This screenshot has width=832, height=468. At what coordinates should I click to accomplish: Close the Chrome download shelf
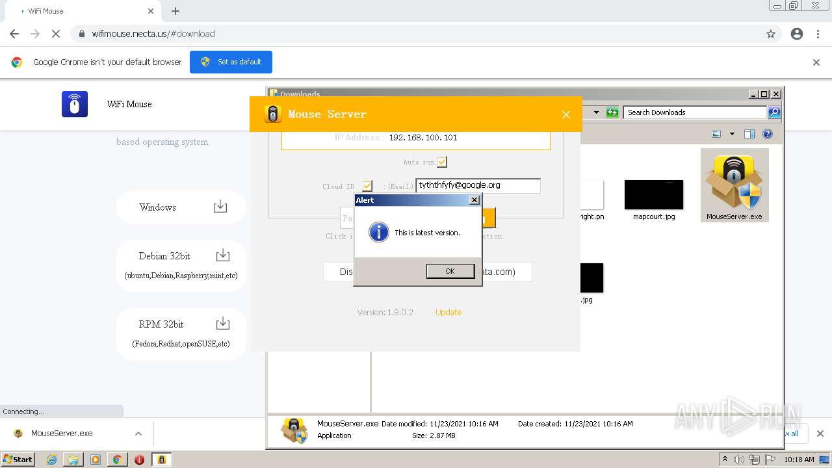[x=820, y=434]
